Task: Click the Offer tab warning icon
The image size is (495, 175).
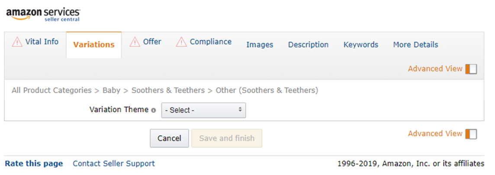Action: click(135, 42)
